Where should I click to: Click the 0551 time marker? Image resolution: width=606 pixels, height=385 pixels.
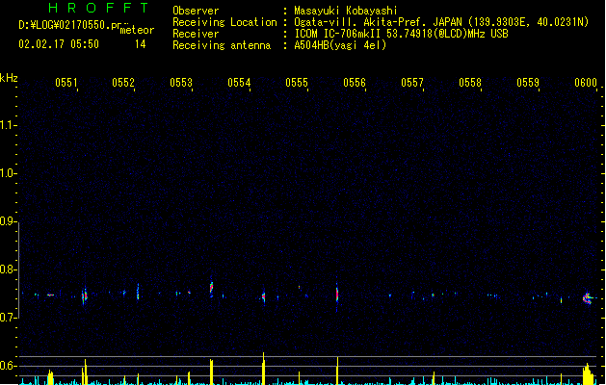[66, 83]
